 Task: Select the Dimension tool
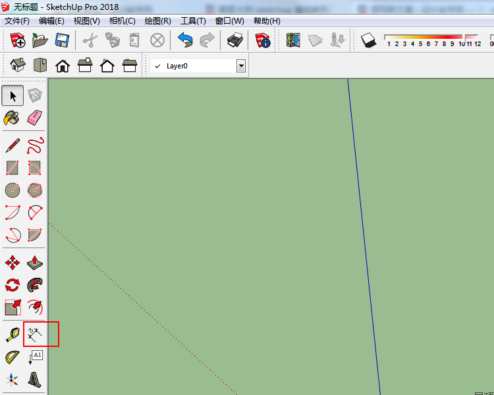(35, 334)
